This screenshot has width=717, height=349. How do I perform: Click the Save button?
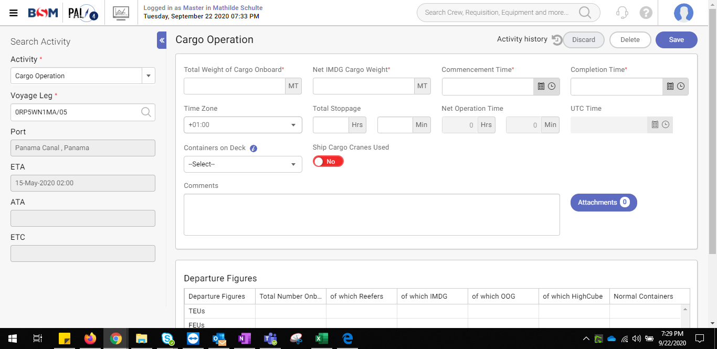(676, 40)
